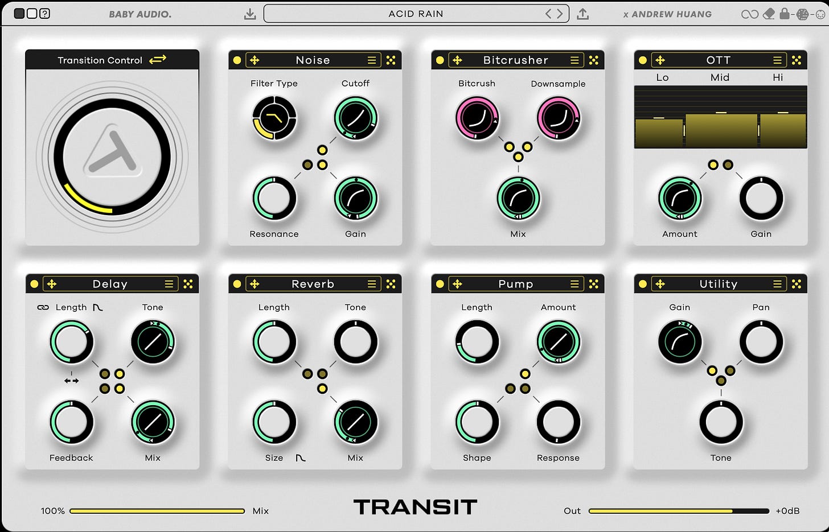Click the Downsample knob
The width and height of the screenshot is (829, 532).
click(559, 118)
